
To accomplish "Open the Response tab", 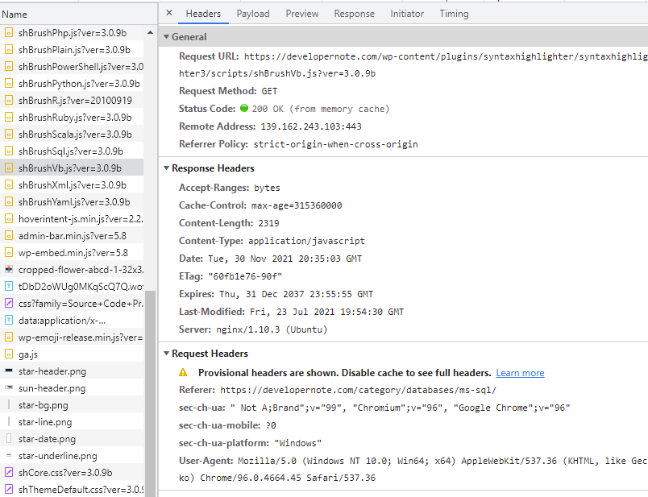I will tap(354, 14).
